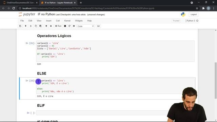217x122 pixels.
Task: Go back in browser history
Action: (3, 8)
